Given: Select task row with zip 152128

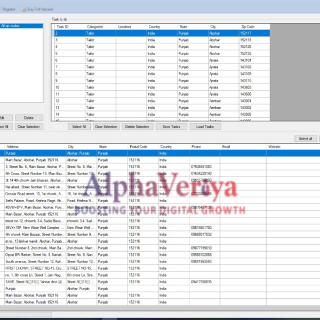Looking at the screenshot, I should [x=161, y=47].
